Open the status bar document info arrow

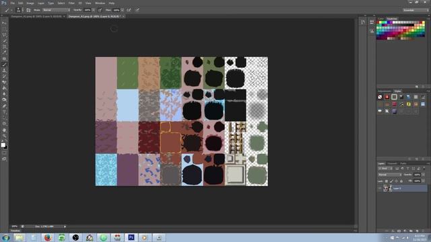(65, 227)
